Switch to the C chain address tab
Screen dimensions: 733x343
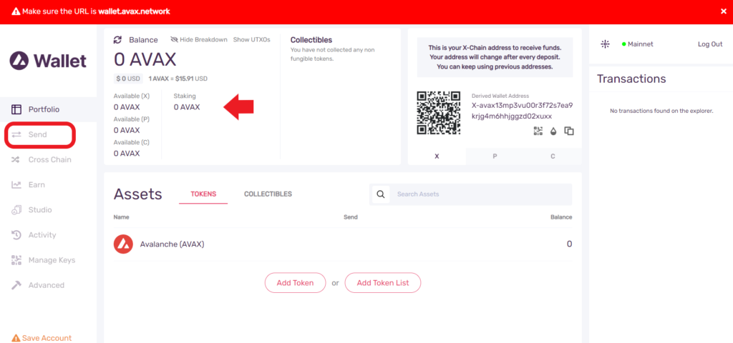(553, 156)
